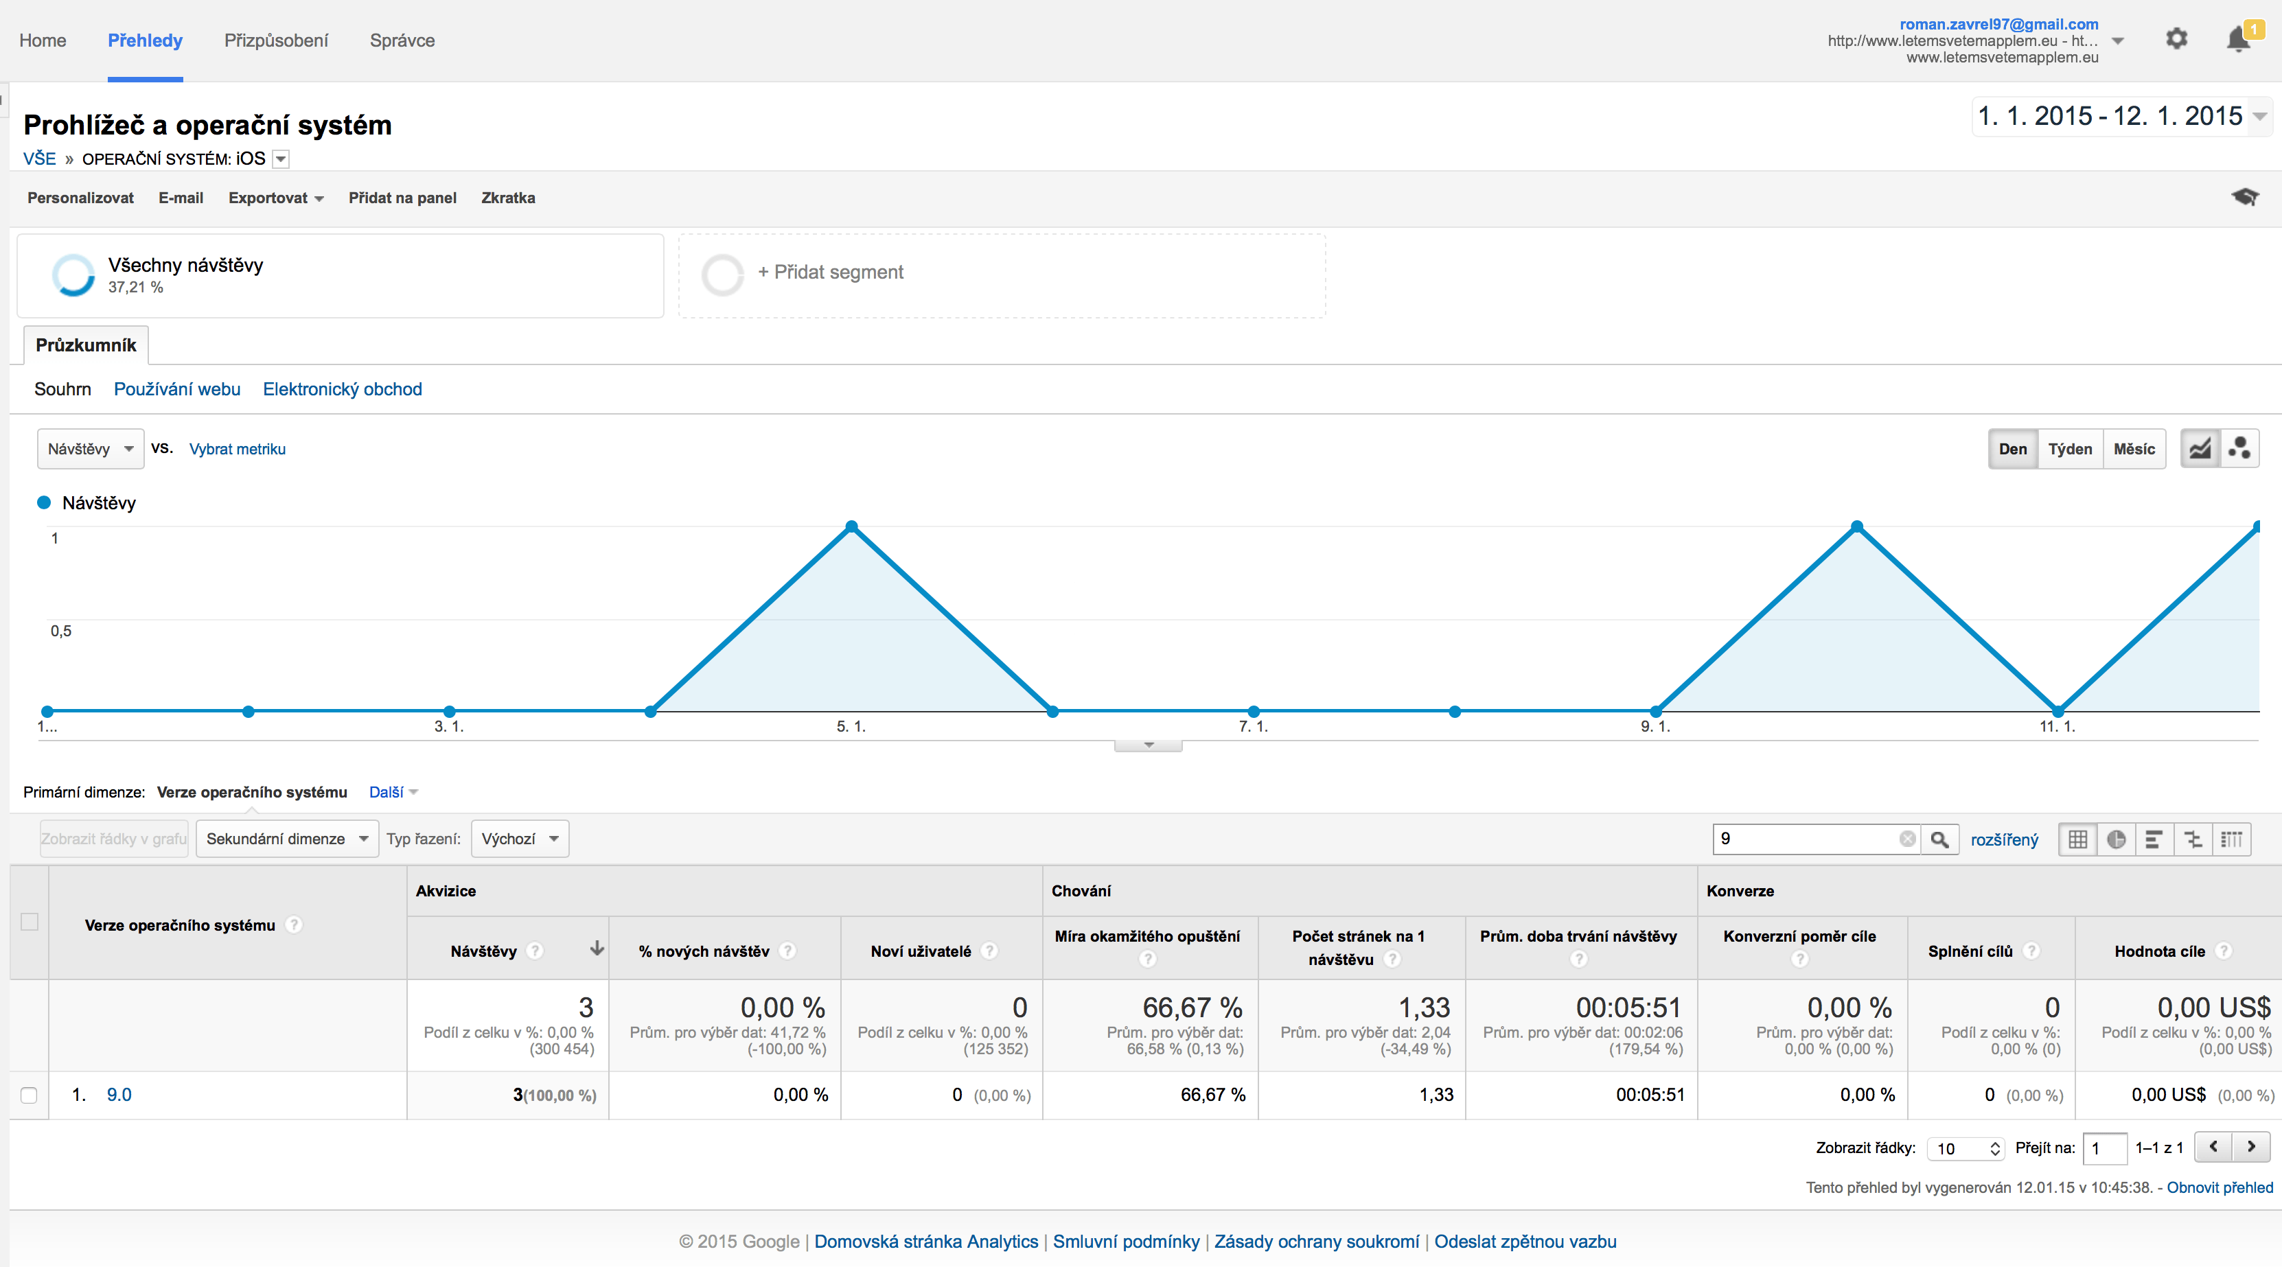Click the search magnifier icon

click(x=1939, y=839)
